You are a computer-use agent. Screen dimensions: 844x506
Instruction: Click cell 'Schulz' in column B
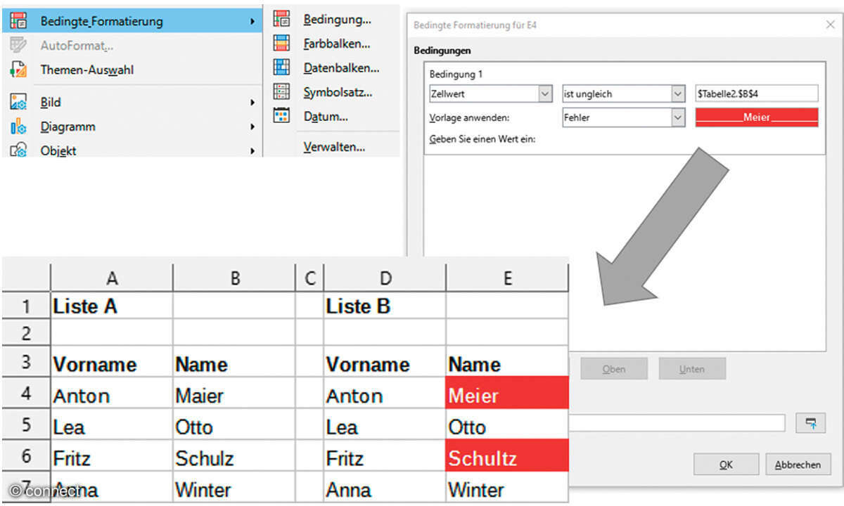234,457
